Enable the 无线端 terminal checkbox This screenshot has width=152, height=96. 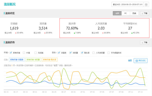point(35,53)
